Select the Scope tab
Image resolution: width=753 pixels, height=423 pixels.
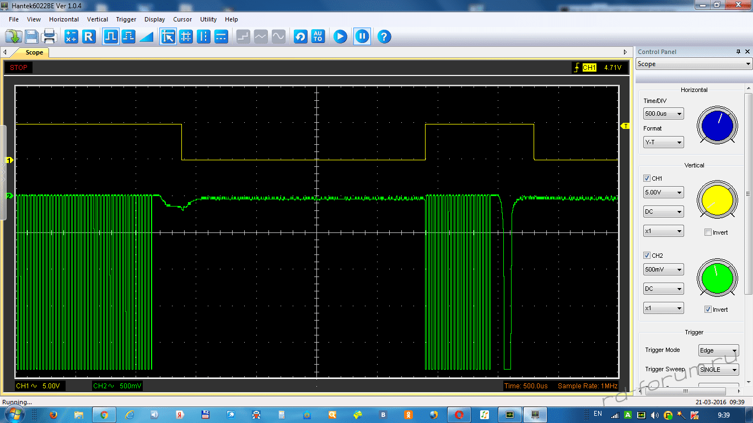(34, 53)
